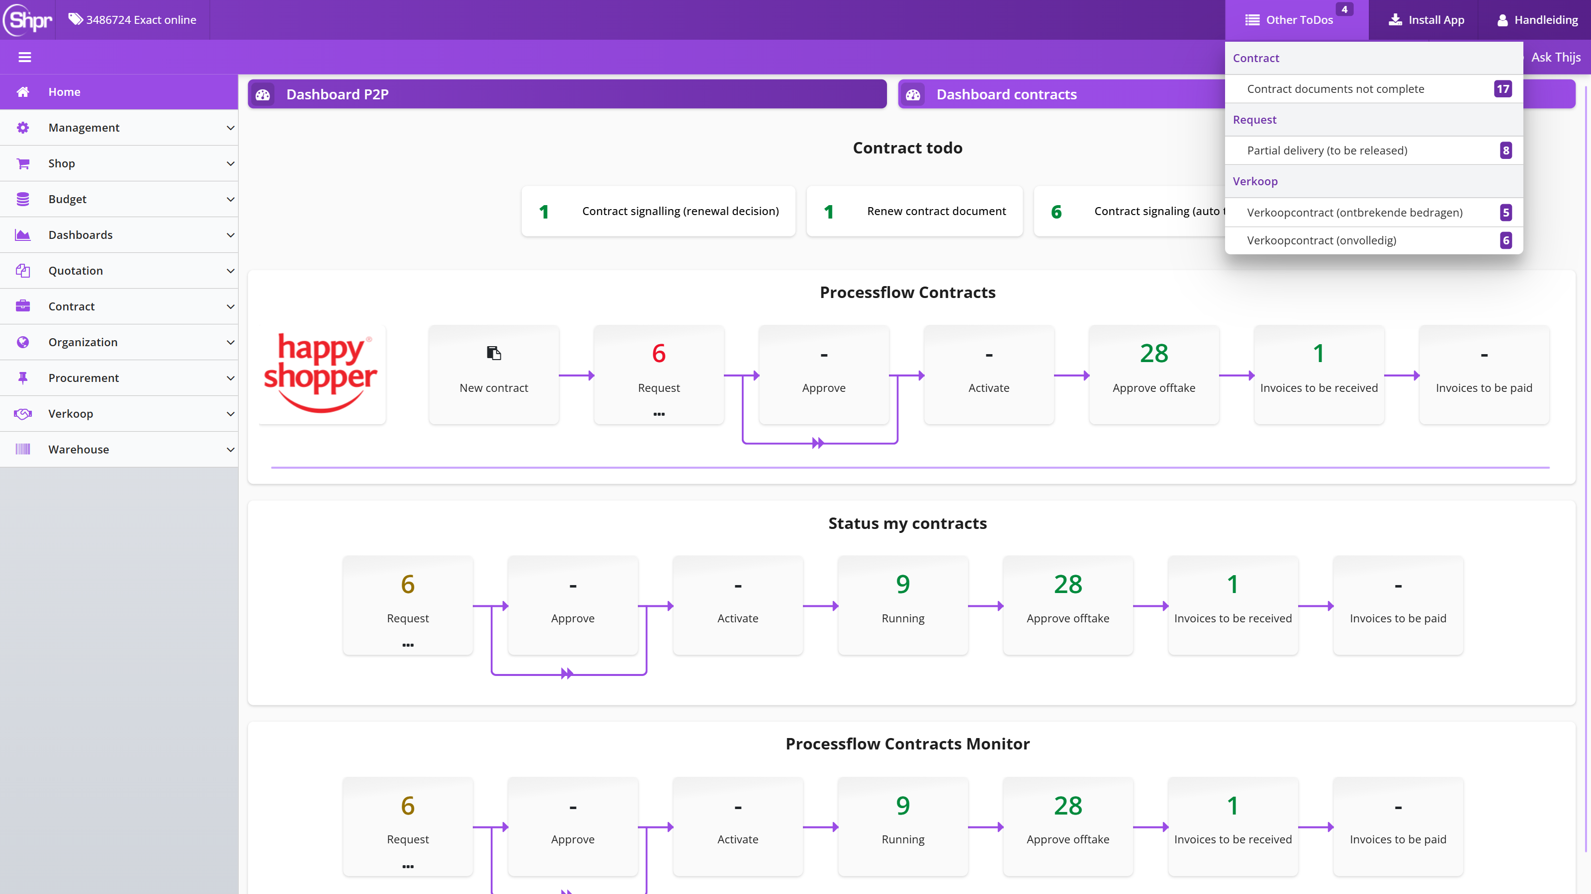
Task: Open the Other ToDos dropdown
Action: [x=1296, y=20]
